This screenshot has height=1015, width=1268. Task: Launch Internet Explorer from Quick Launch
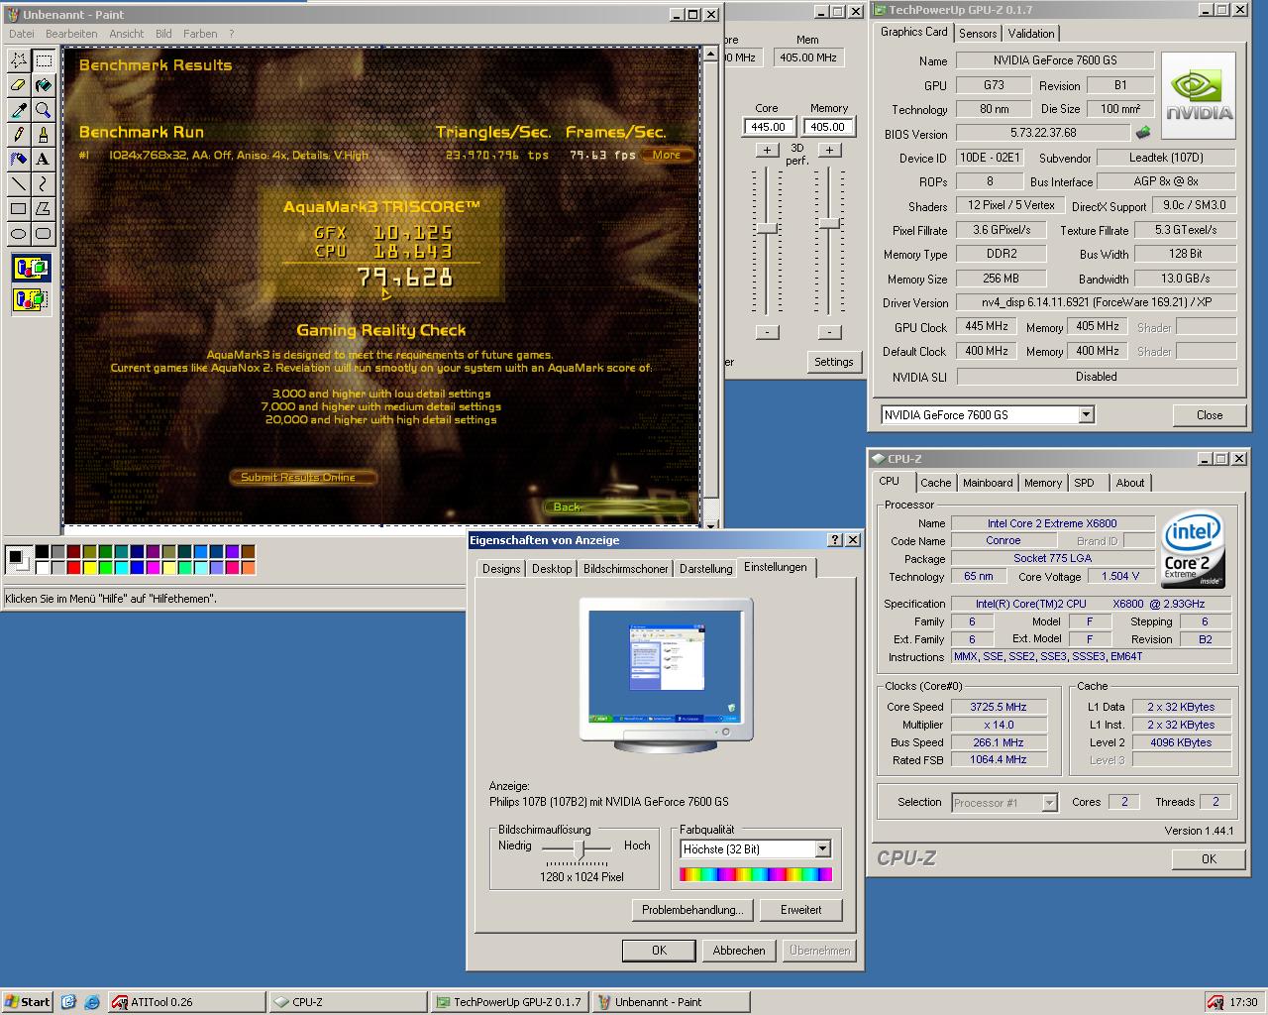(91, 1002)
